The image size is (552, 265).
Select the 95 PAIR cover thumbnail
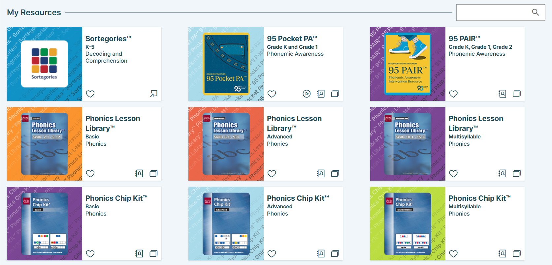407,64
